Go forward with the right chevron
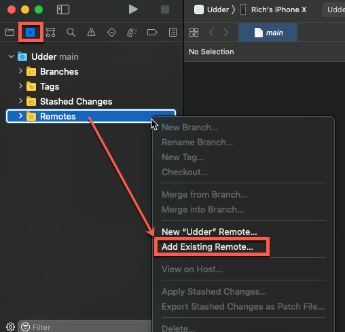 (x=226, y=33)
